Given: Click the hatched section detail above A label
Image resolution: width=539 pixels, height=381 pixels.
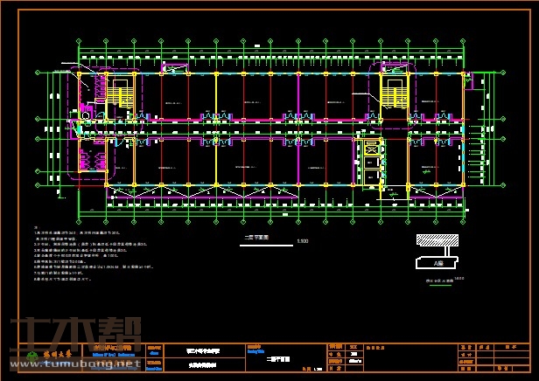Looking at the screenshot, I should 439,239.
